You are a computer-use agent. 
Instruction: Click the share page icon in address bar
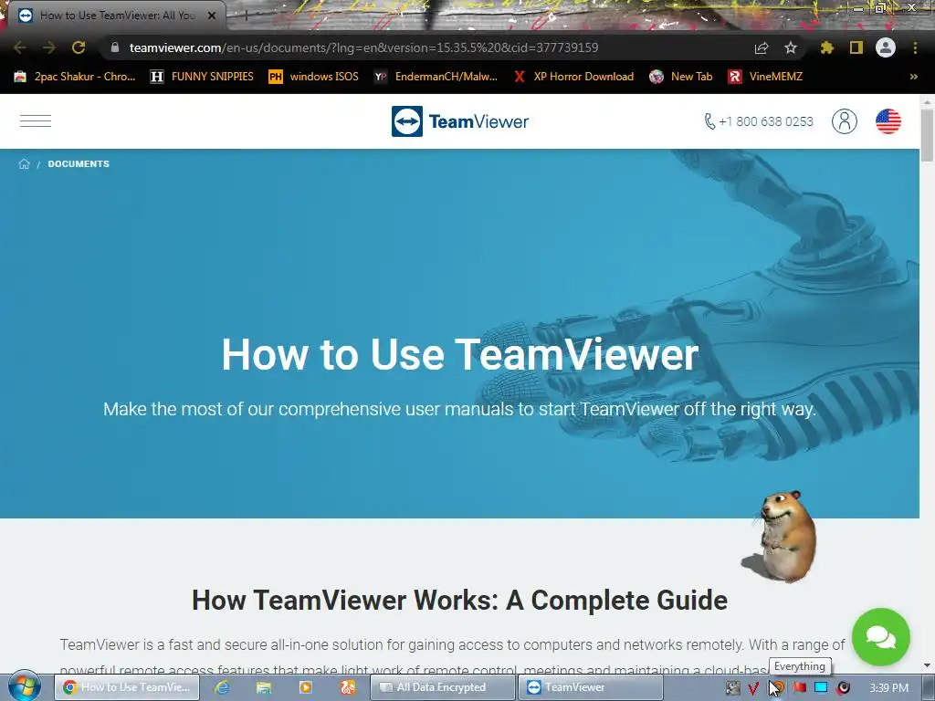point(761,47)
